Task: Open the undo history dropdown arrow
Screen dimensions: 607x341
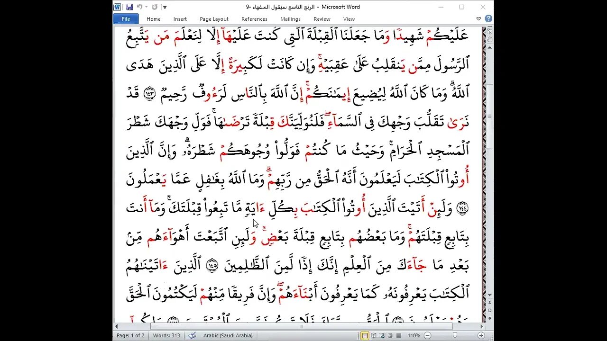Action: (146, 7)
